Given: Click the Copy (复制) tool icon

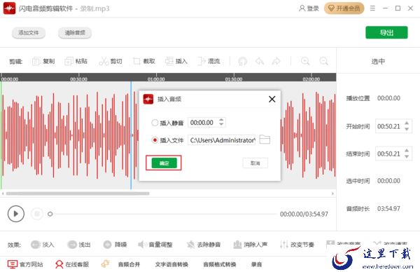Looking at the screenshot, I should (36, 62).
